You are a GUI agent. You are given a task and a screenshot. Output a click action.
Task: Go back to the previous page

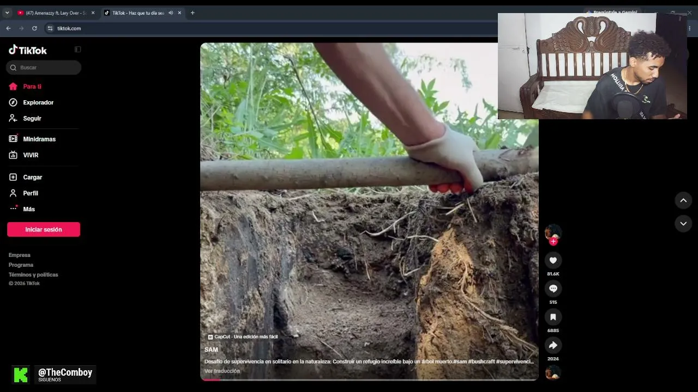pyautogui.click(x=8, y=28)
